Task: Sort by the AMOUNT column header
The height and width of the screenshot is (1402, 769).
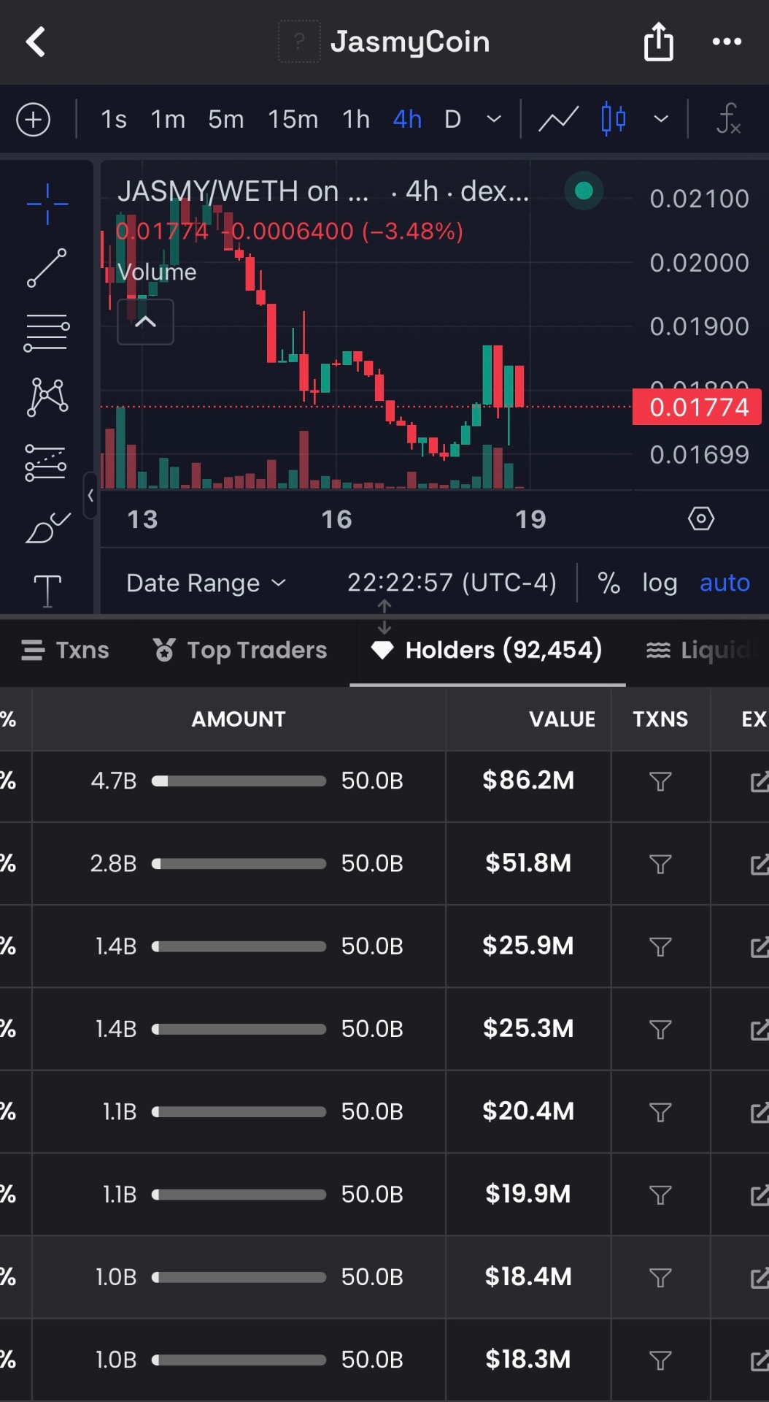Action: pos(239,719)
